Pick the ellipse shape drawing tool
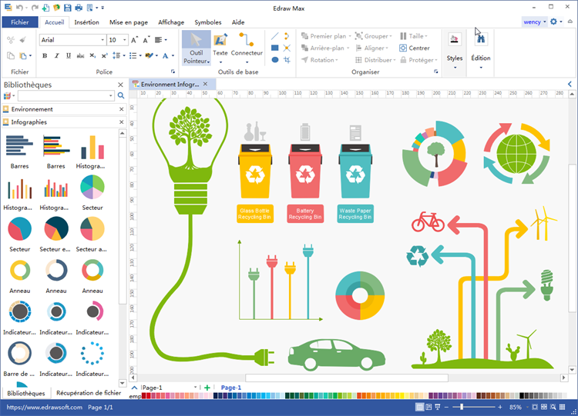Screen dimensions: 578x416 [275, 59]
